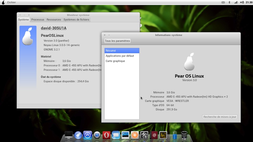This screenshot has height=142, width=253.
Task: Open the Bluetooth indicator menu
Action: tap(229, 3)
